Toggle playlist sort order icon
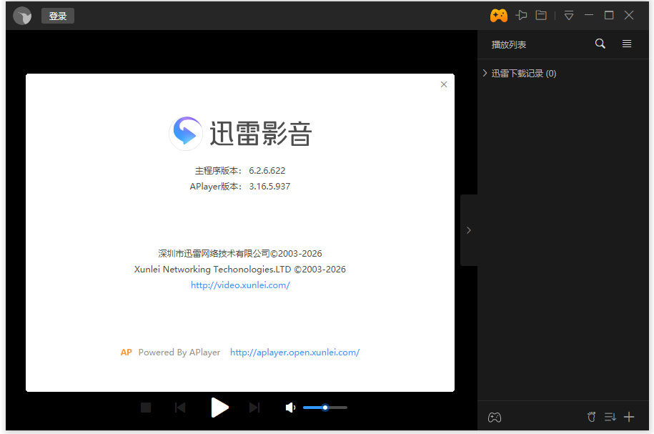Image resolution: width=654 pixels, height=434 pixels. [610, 417]
